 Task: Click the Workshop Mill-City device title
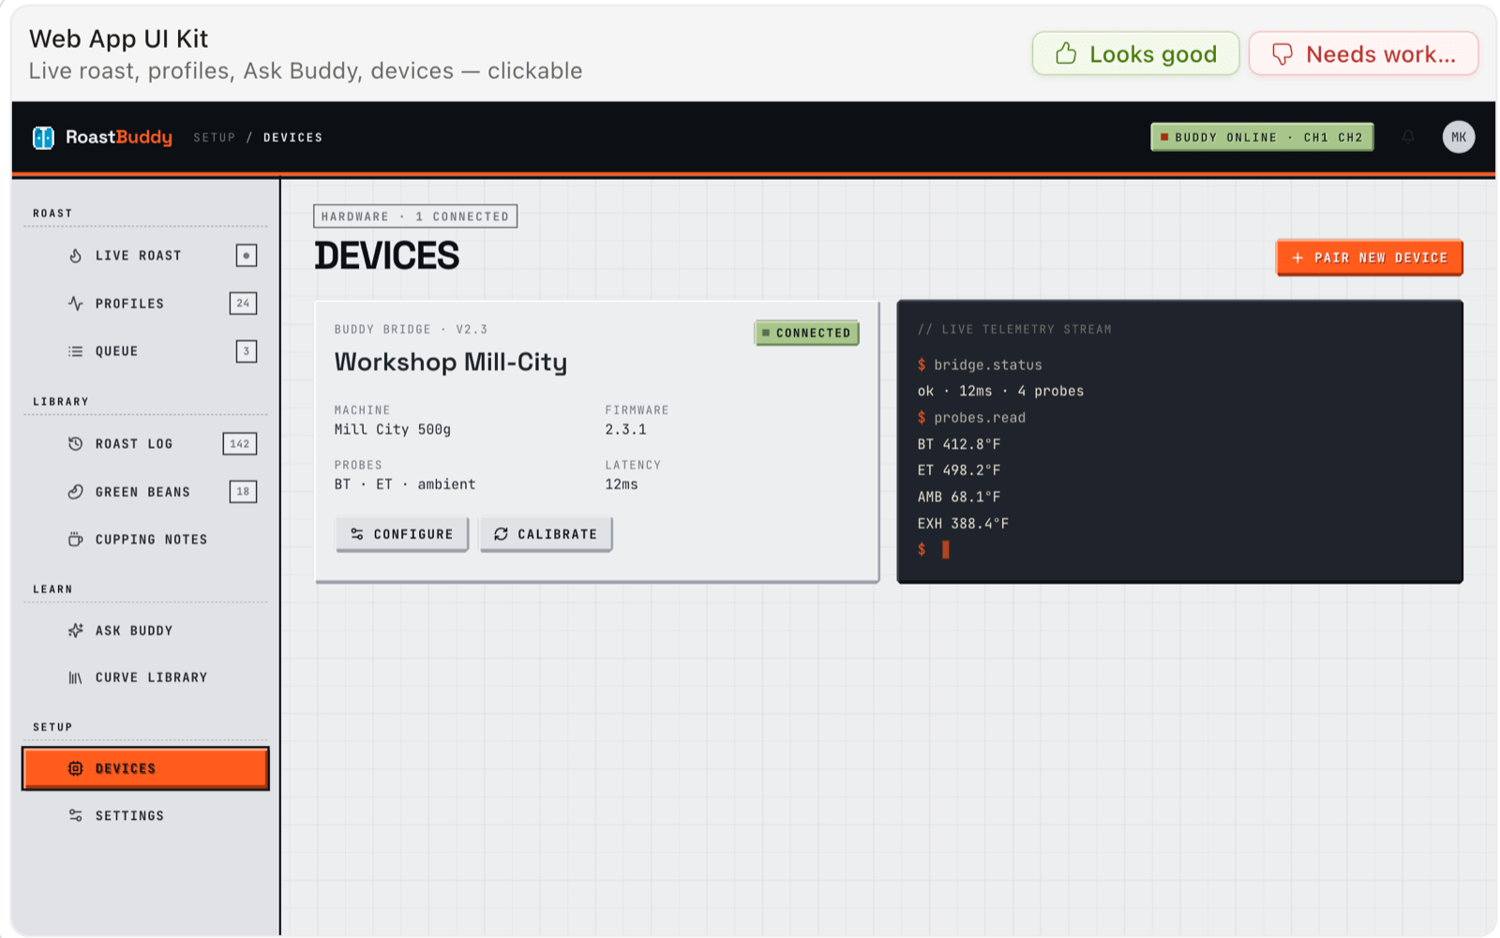tap(451, 363)
